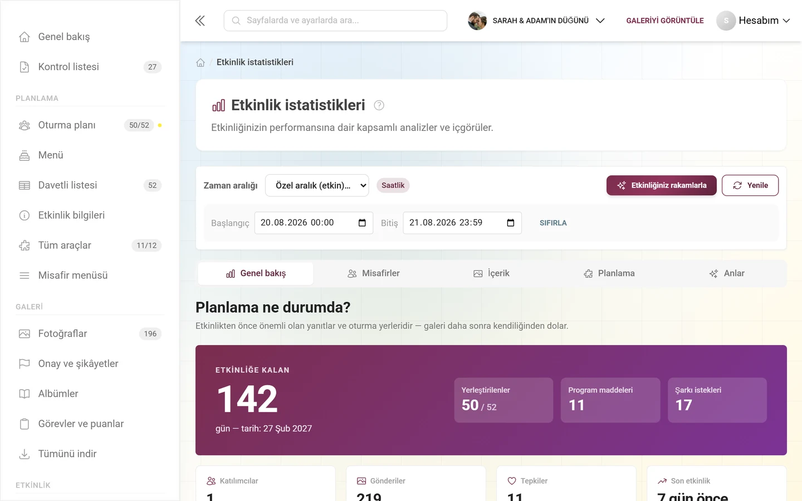This screenshot has height=501, width=802.
Task: Click the Şarkı istekleri stat card
Action: point(717,400)
